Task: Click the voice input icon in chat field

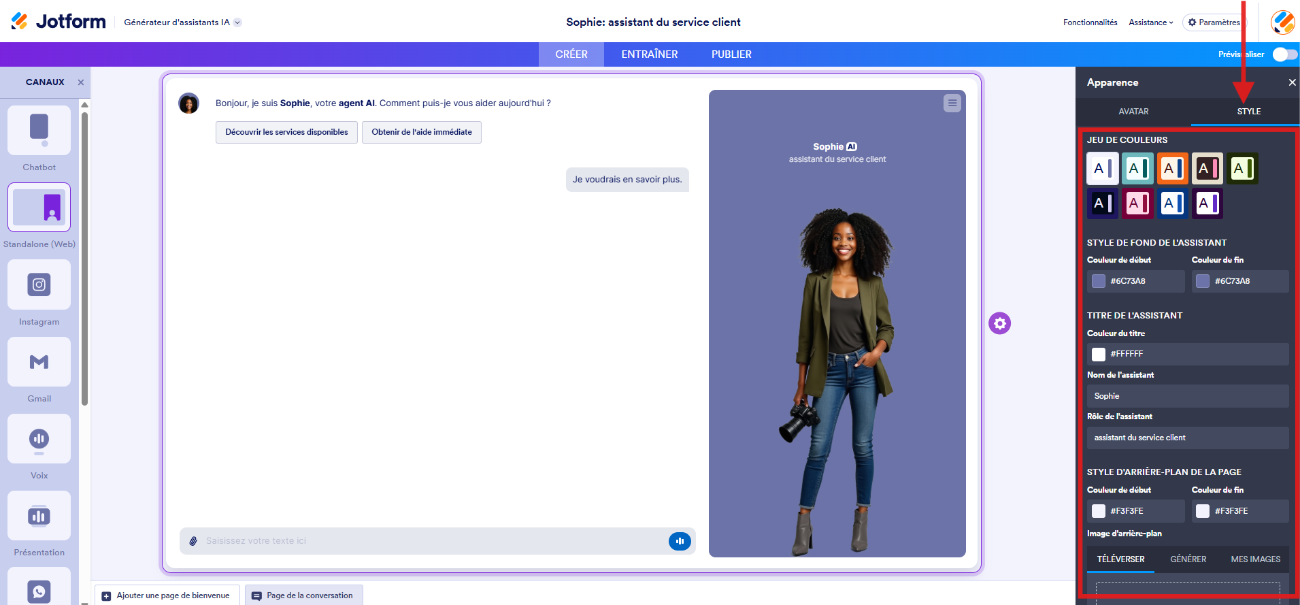Action: tap(680, 541)
